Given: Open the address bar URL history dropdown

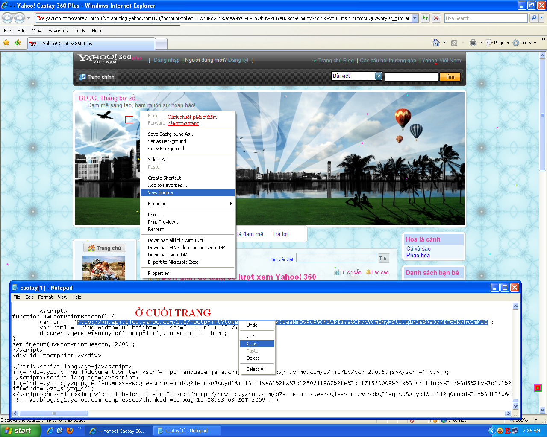Looking at the screenshot, I should pyautogui.click(x=415, y=18).
